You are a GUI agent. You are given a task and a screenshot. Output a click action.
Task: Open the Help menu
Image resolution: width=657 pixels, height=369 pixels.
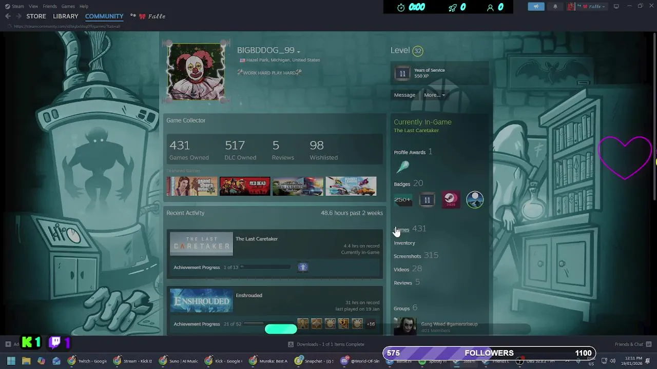coord(84,6)
